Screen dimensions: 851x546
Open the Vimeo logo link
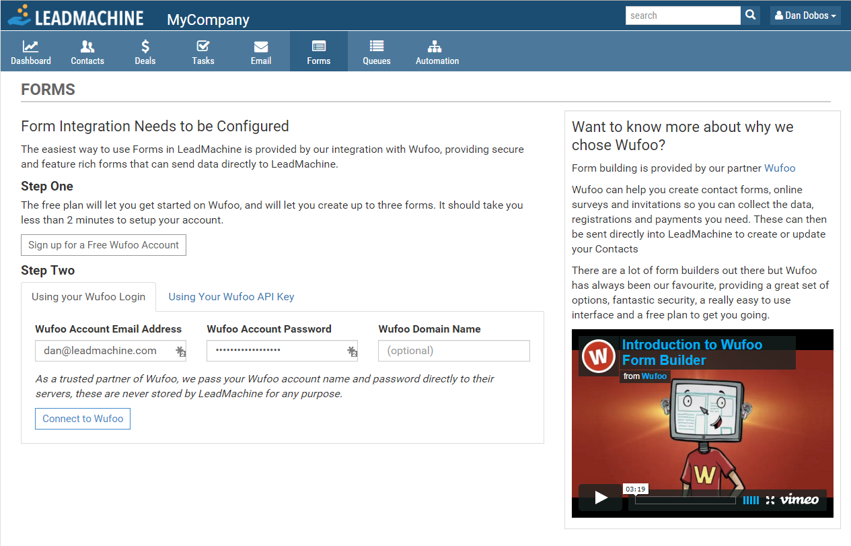pyautogui.click(x=800, y=500)
